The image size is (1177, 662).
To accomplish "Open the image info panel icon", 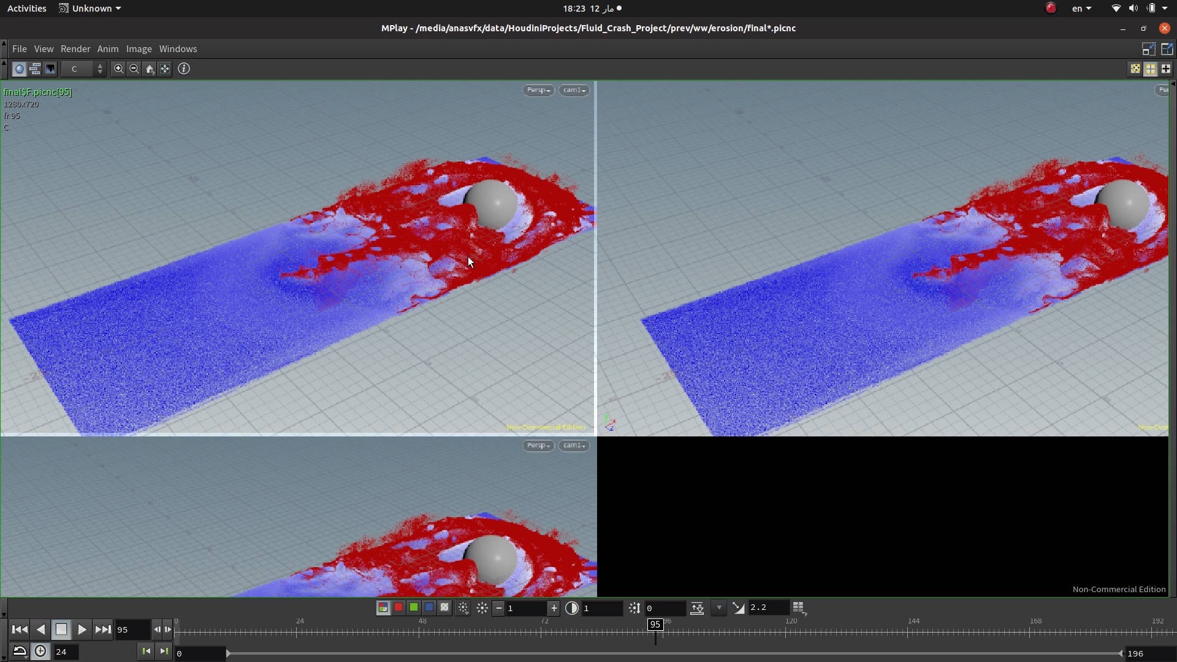I will [184, 69].
